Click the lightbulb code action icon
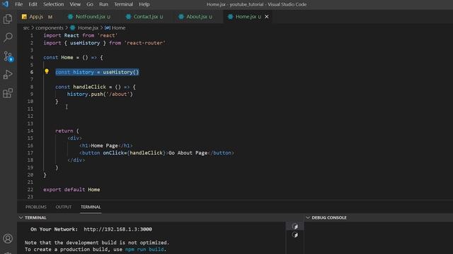This screenshot has width=453, height=254. (47, 71)
